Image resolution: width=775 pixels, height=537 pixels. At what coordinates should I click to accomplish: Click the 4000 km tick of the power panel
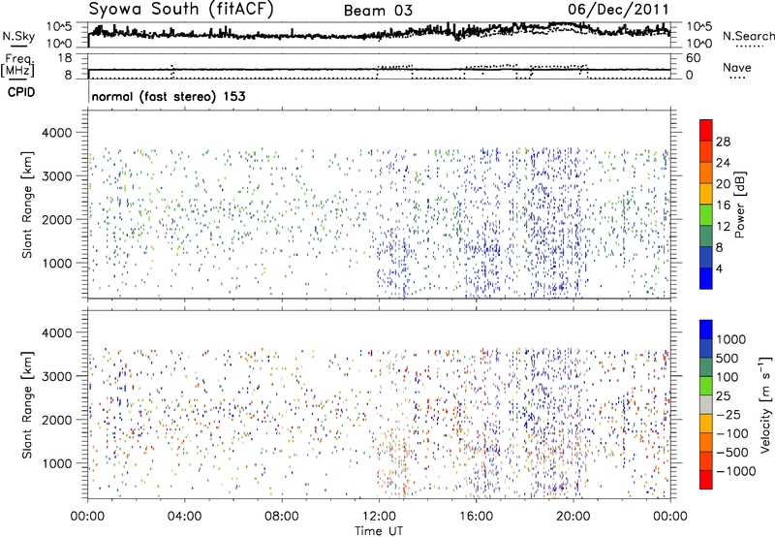[56, 133]
